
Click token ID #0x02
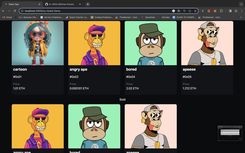[74, 77]
